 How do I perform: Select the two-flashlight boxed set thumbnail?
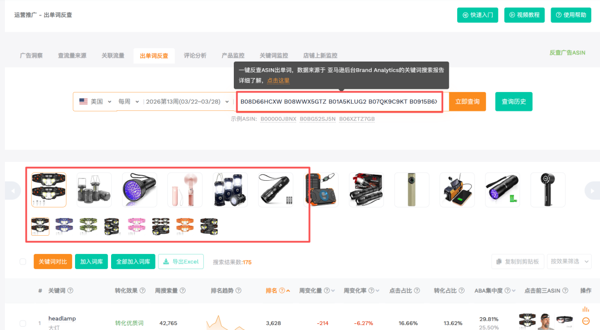(366, 190)
